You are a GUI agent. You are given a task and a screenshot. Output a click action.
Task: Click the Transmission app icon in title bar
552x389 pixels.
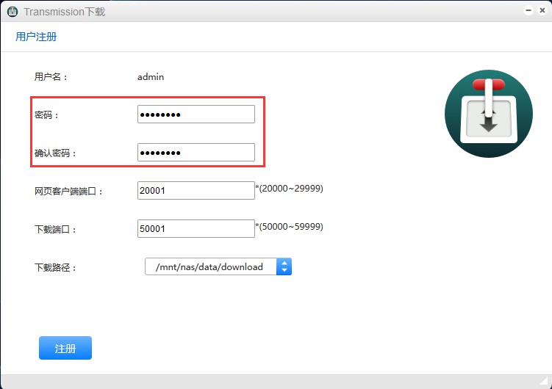pos(12,12)
